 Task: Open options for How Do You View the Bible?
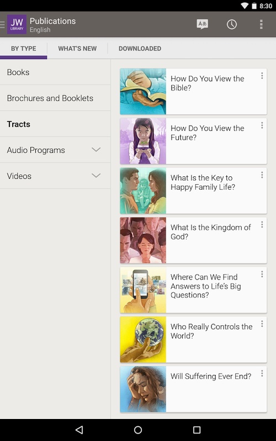point(262,76)
